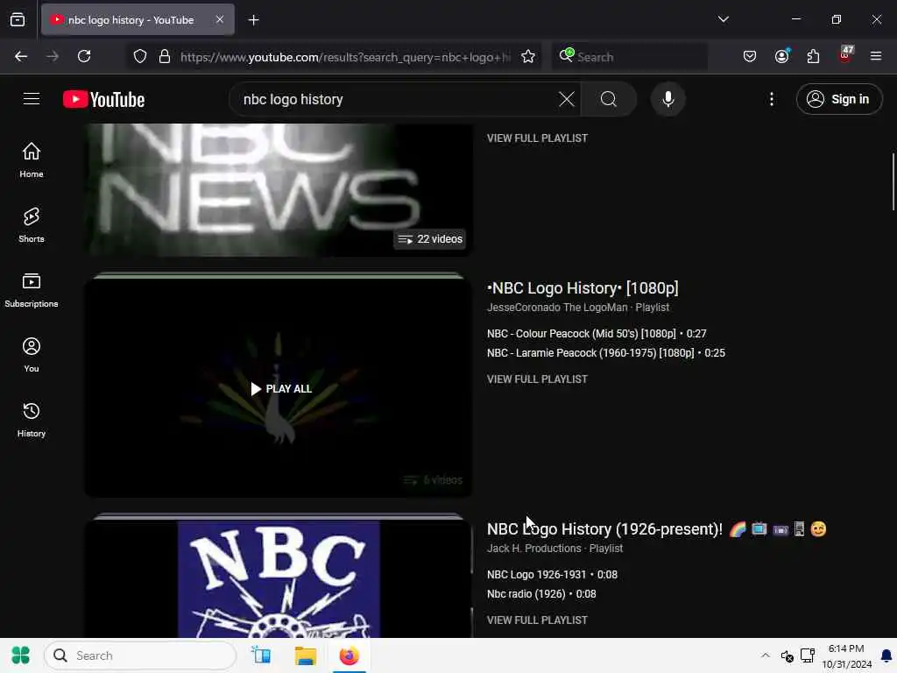897x673 pixels.
Task: Click the URL address bar
Action: click(x=345, y=57)
